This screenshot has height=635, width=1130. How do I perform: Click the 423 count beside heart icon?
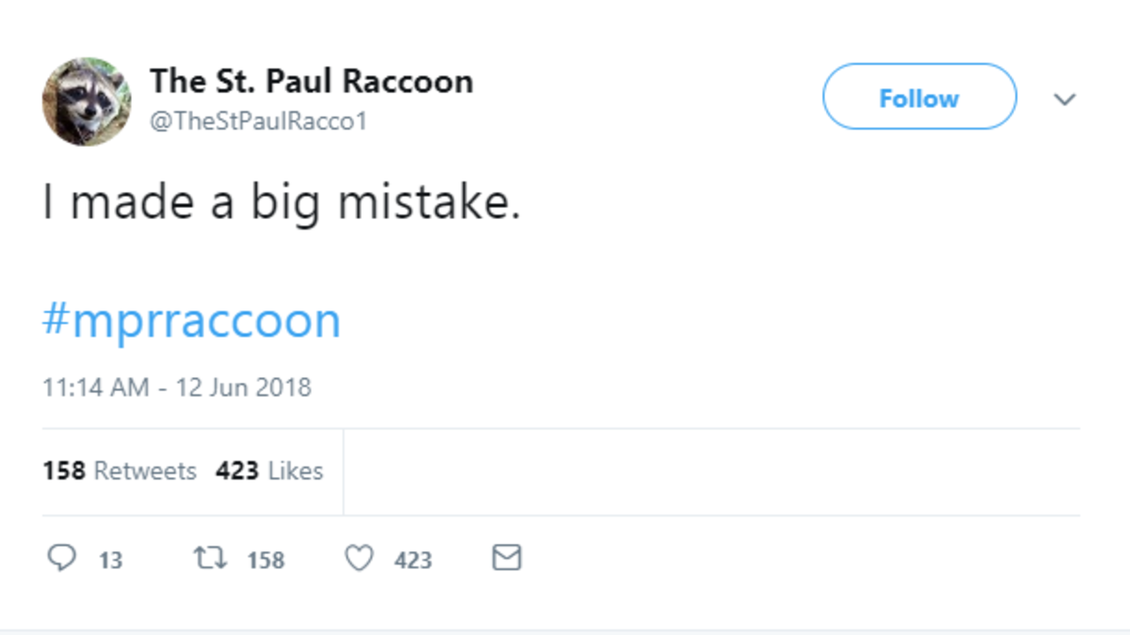point(413,561)
